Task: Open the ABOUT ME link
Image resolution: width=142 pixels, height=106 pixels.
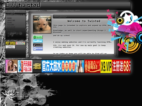Action: pos(11,20)
